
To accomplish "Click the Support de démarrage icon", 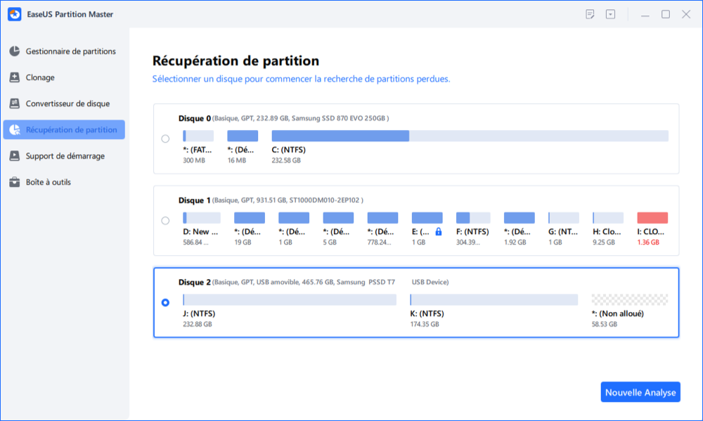I will (x=14, y=155).
